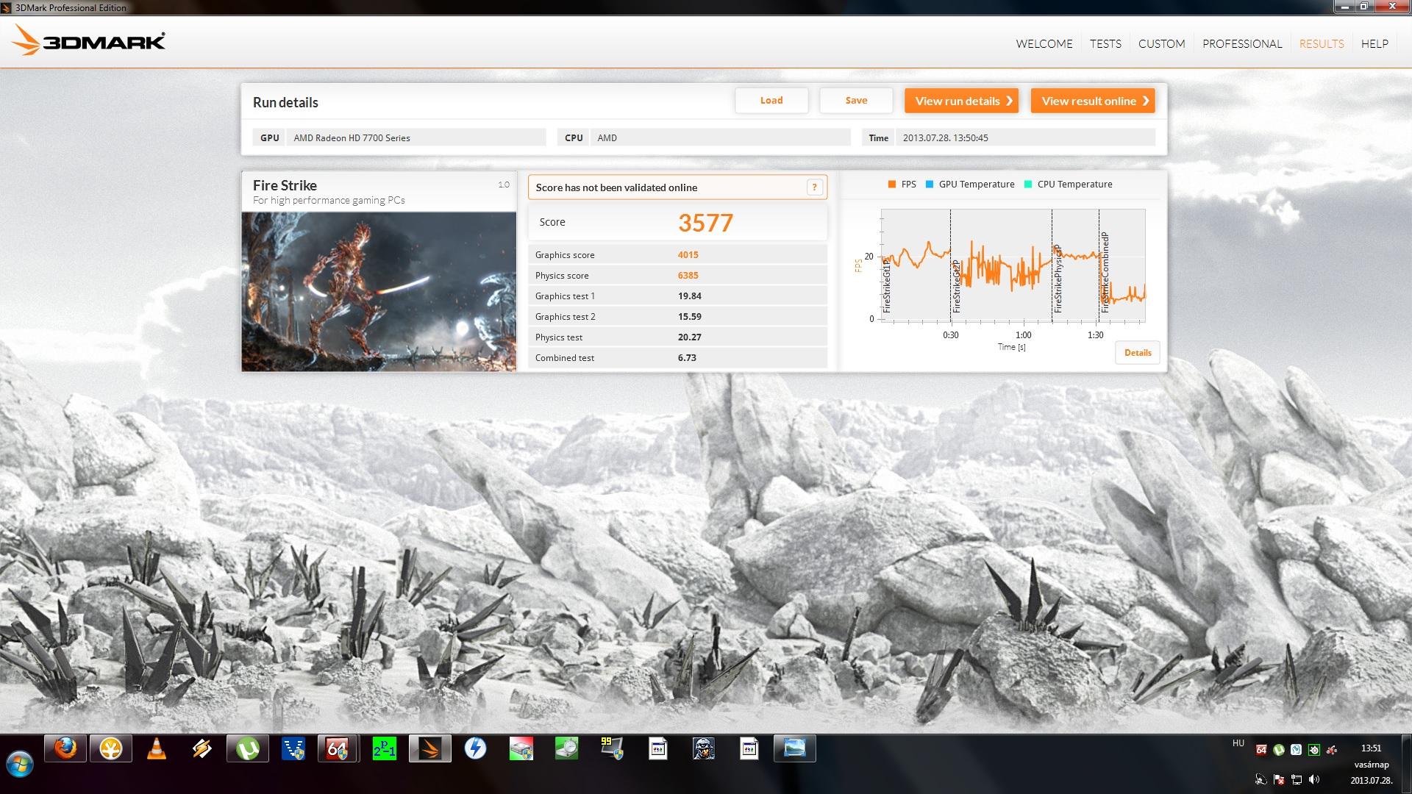The image size is (1412, 794).
Task: Click View result online button
Action: [1093, 101]
